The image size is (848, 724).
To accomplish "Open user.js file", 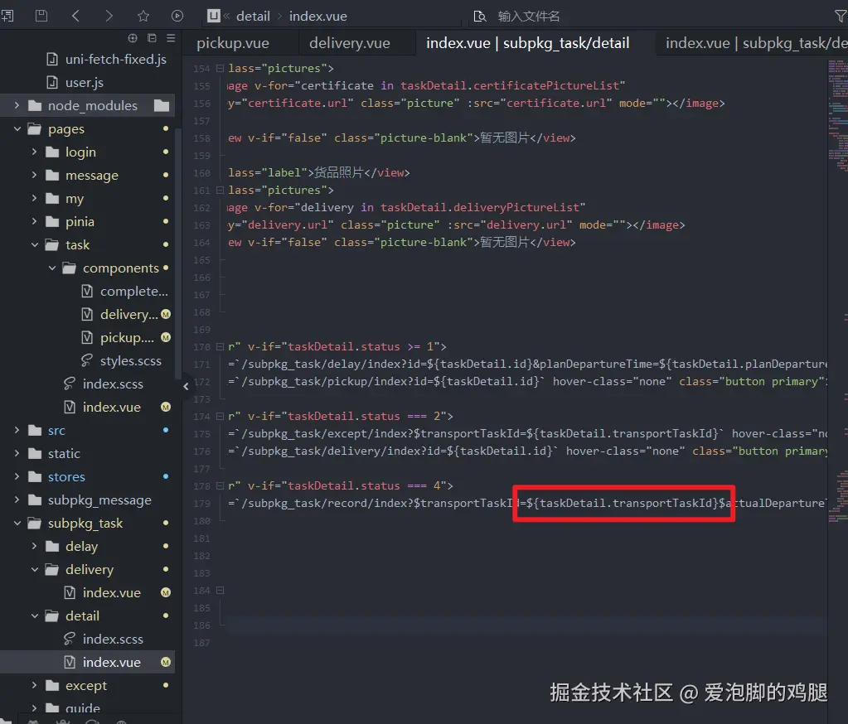I will tap(85, 82).
